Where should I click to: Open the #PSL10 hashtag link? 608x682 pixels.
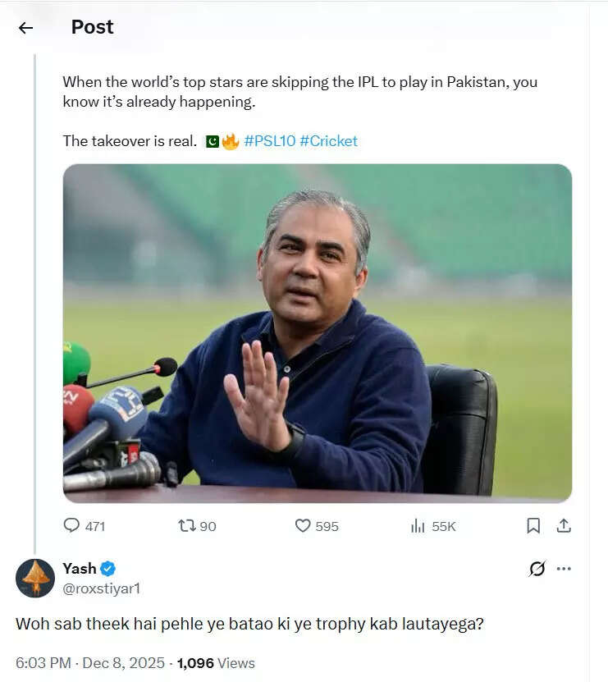tap(269, 141)
